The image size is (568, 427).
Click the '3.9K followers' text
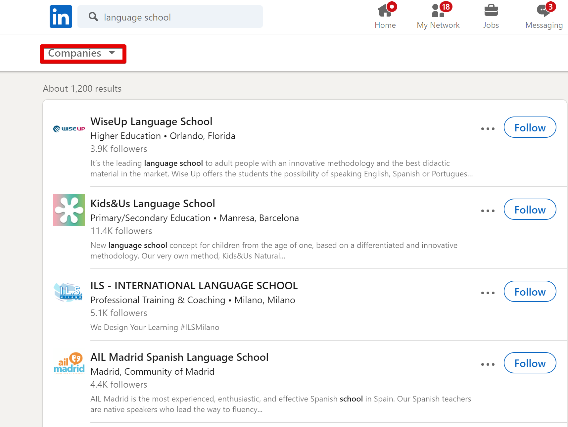[119, 149]
